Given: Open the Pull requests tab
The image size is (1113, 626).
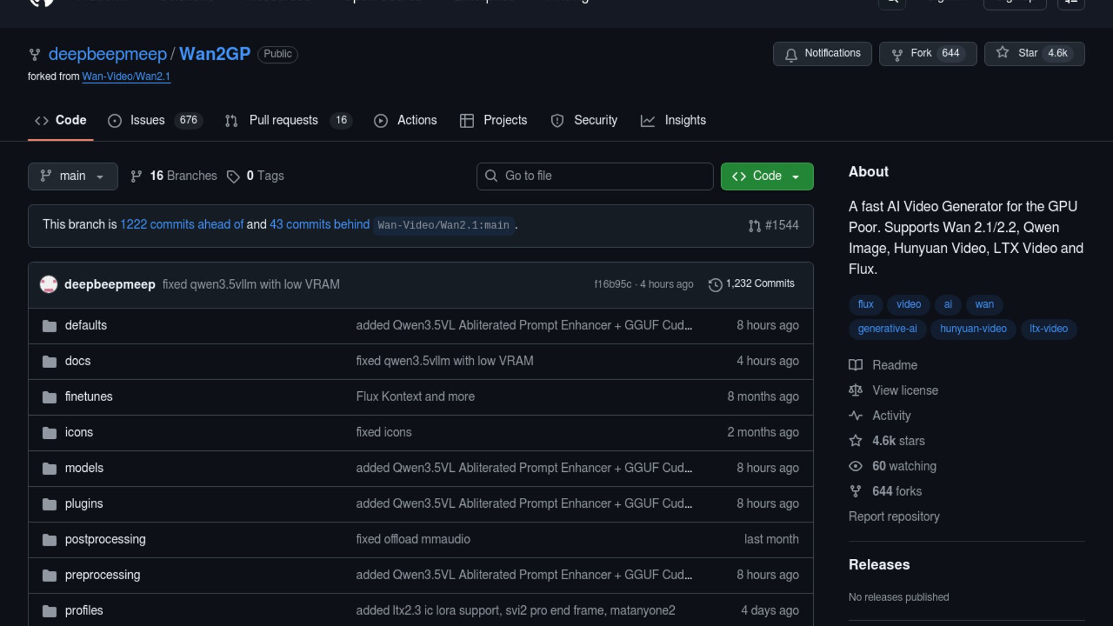Looking at the screenshot, I should (283, 120).
